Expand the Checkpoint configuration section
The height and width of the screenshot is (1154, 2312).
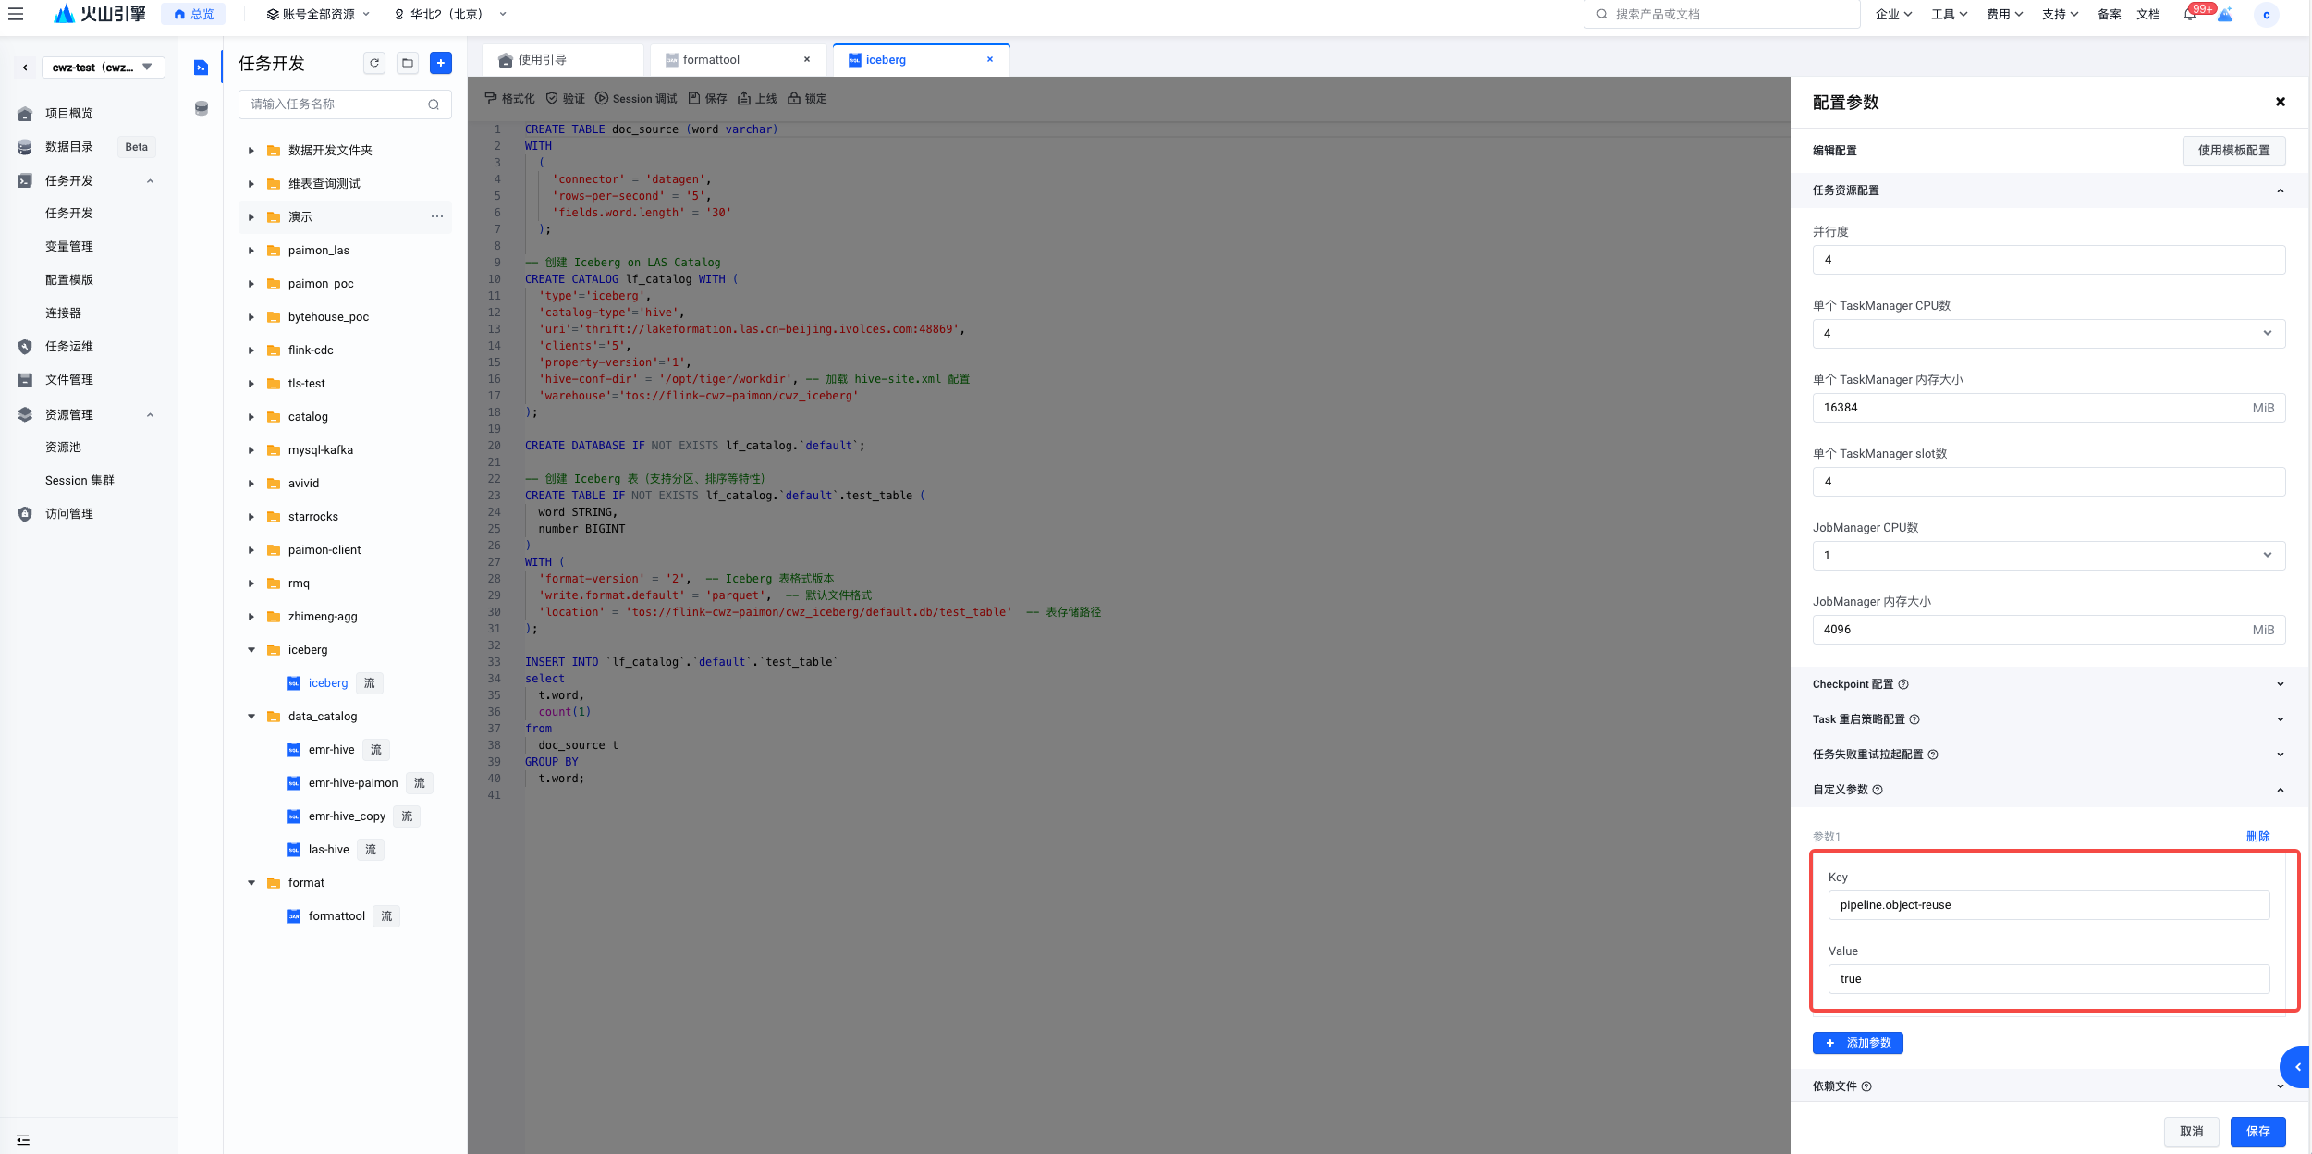tap(2049, 684)
